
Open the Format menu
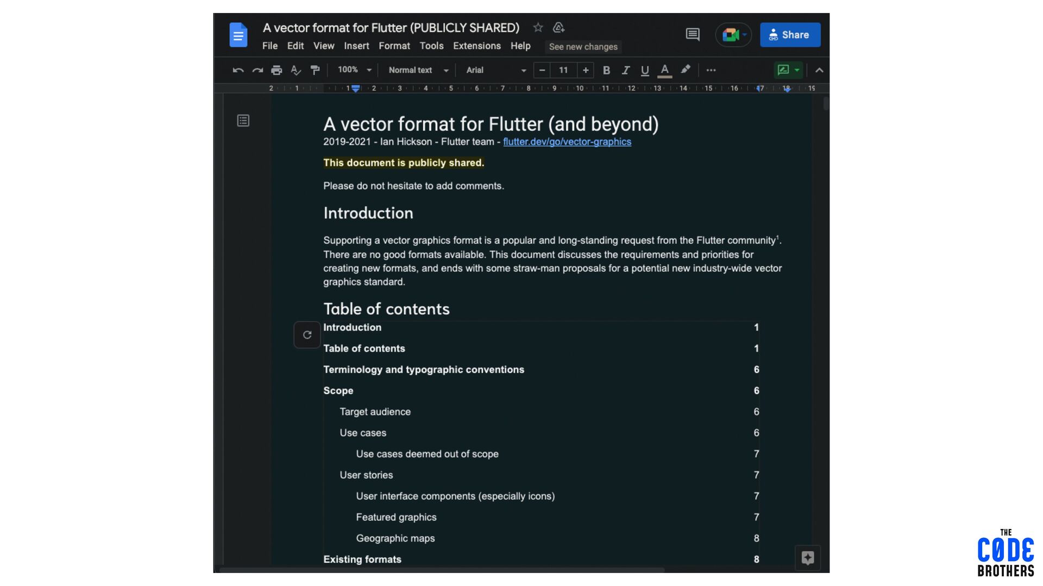tap(394, 46)
